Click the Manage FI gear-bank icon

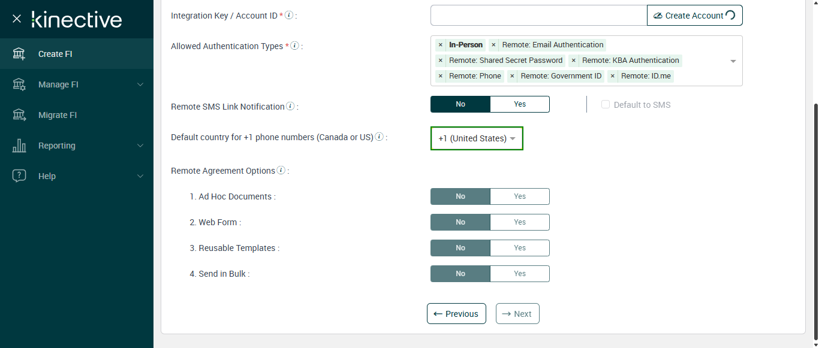coord(19,84)
